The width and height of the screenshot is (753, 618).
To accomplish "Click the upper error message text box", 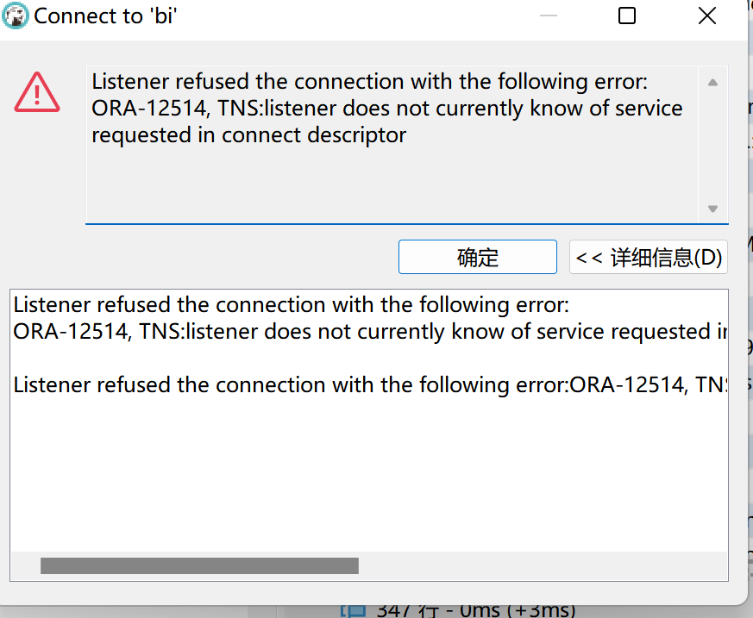I will [x=392, y=145].
